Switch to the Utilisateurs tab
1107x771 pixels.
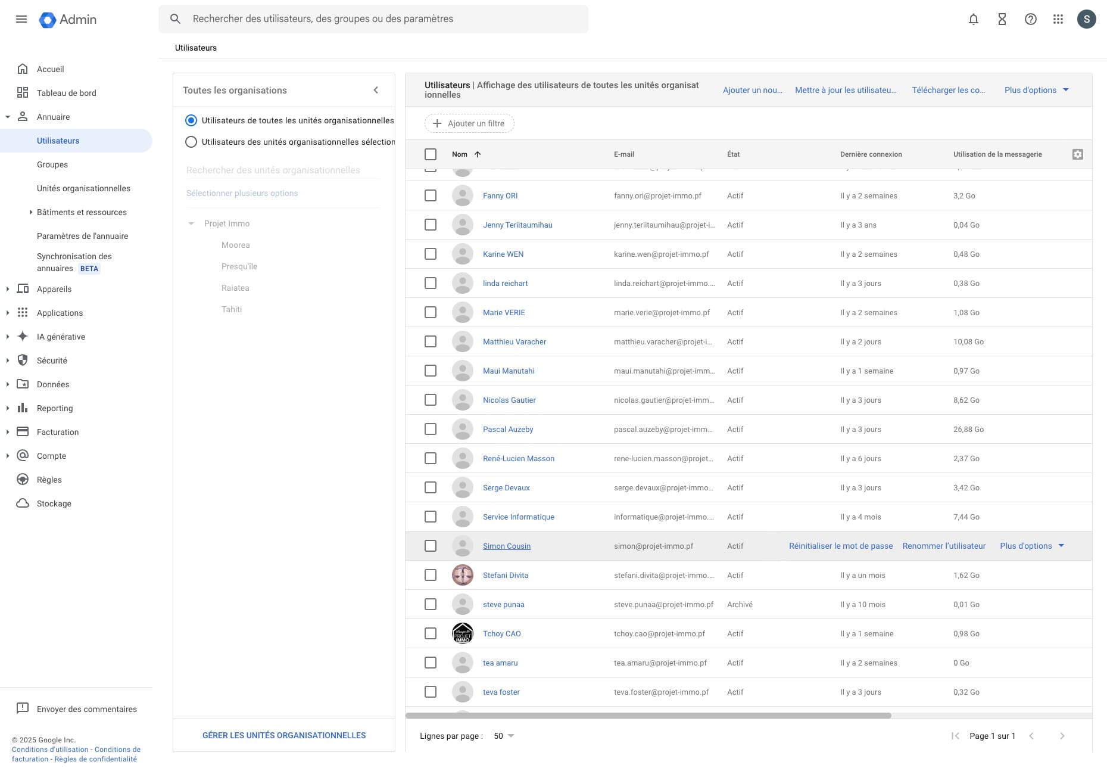[x=195, y=48]
